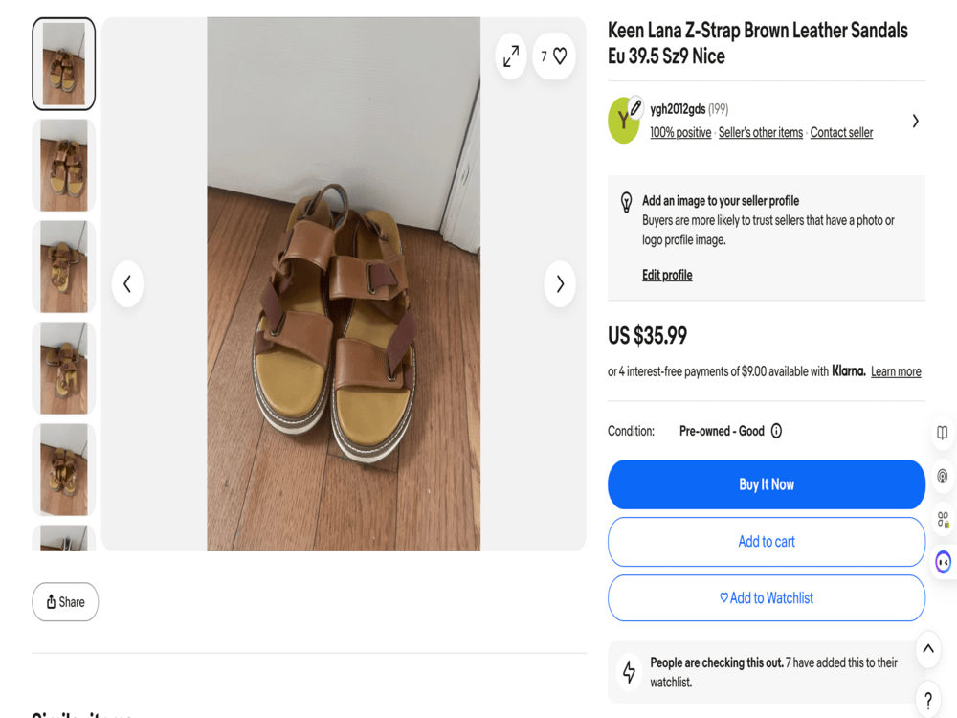The width and height of the screenshot is (957, 718).
Task: Open full-screen image view with the expand icon
Action: [x=511, y=56]
